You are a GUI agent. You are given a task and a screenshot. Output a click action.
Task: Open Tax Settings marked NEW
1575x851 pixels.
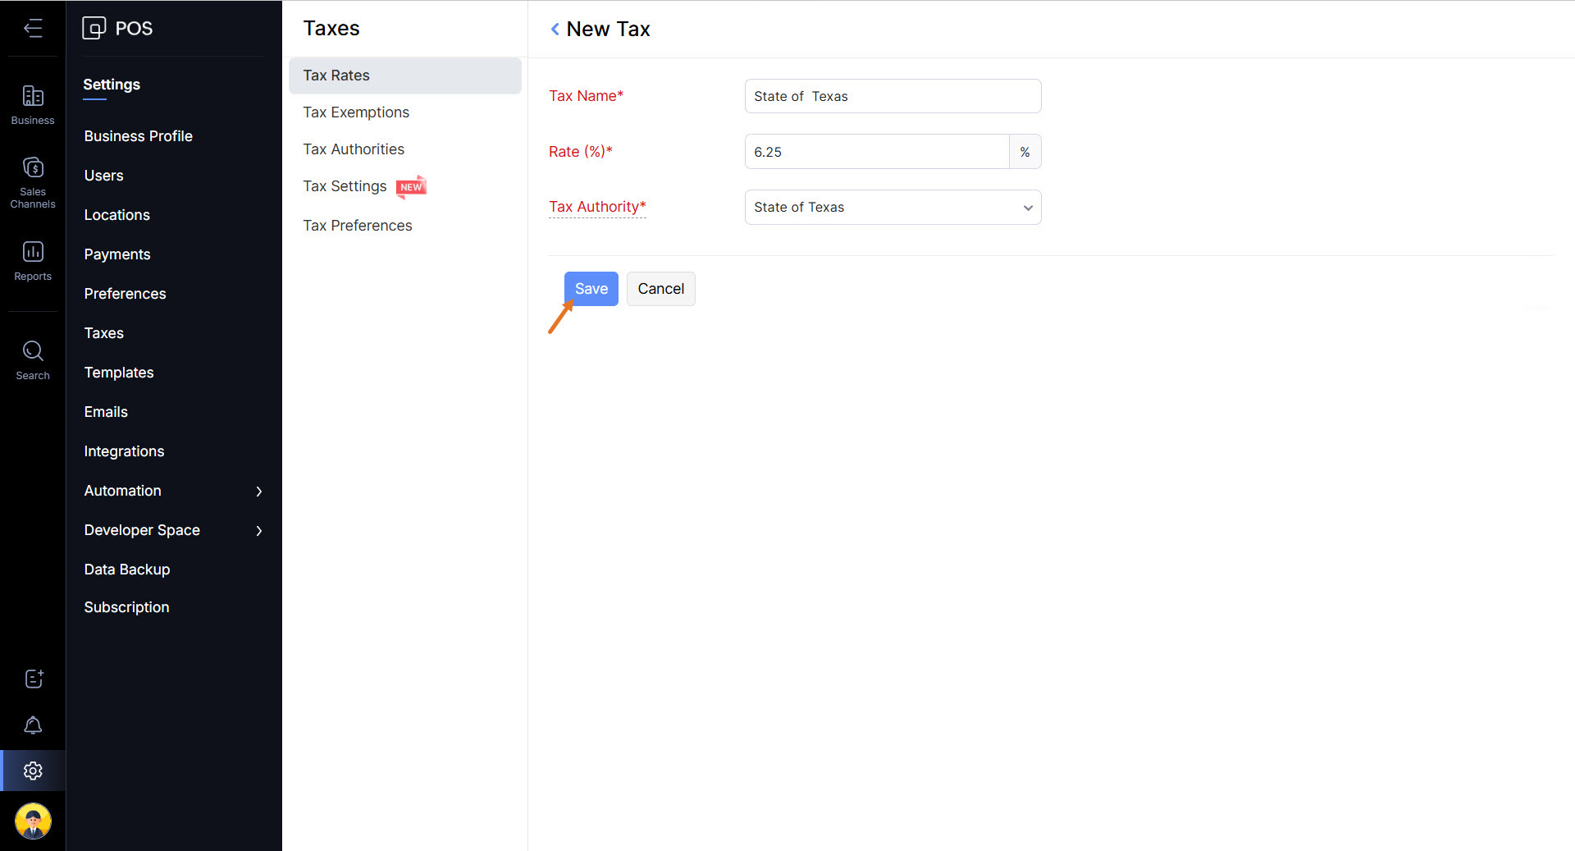click(345, 186)
